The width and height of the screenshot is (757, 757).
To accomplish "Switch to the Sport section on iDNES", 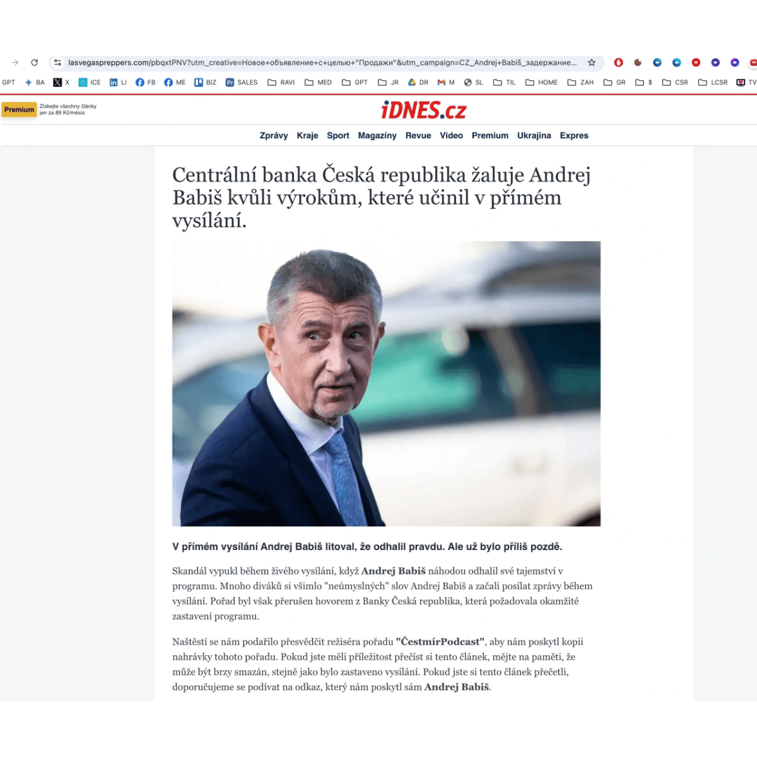I will coord(338,135).
